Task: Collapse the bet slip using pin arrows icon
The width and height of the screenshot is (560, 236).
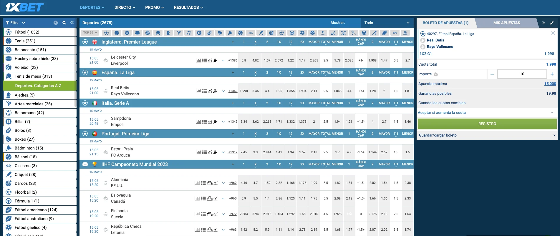Action: click(552, 23)
